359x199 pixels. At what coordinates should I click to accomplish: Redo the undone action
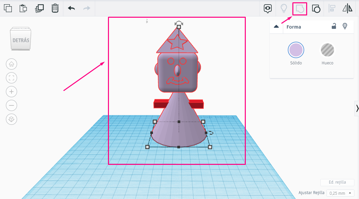click(x=87, y=9)
